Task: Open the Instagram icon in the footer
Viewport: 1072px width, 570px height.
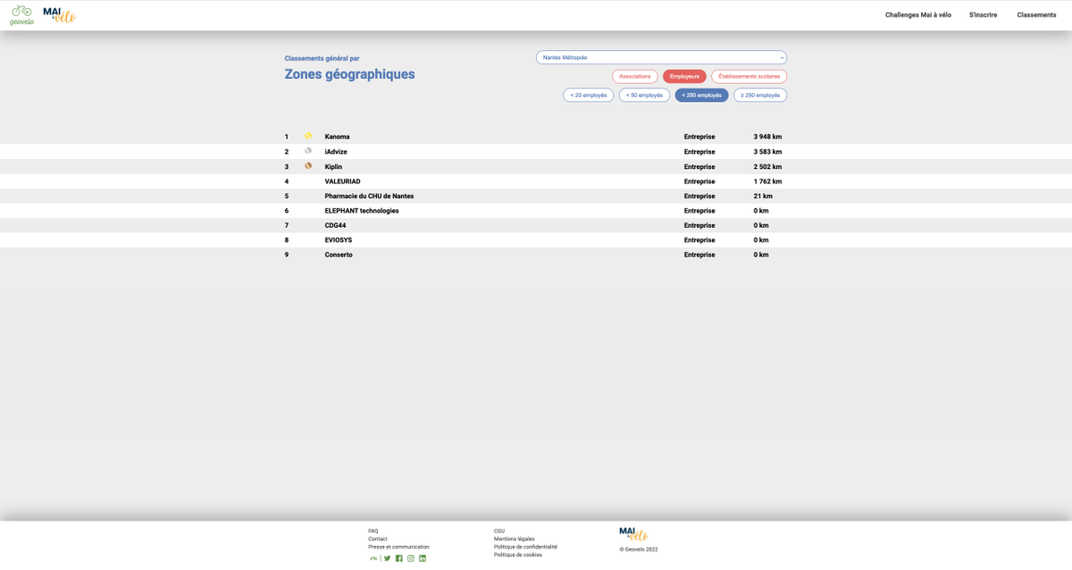Action: click(411, 558)
